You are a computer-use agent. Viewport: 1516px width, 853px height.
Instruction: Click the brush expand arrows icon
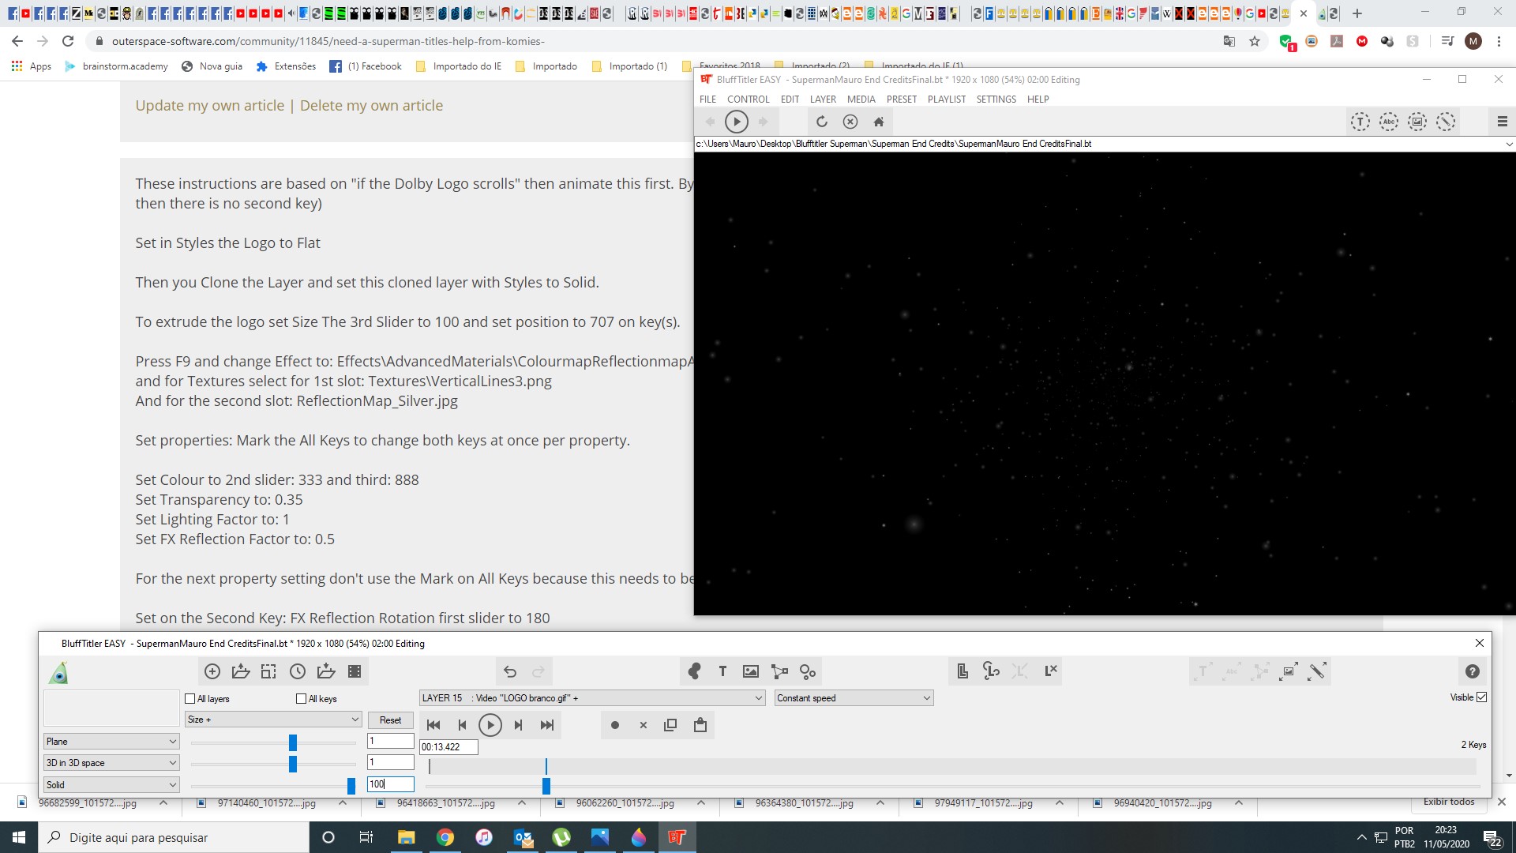1317,671
